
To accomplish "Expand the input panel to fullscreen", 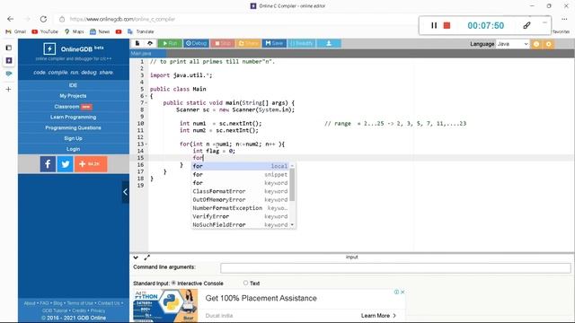I will (x=147, y=258).
